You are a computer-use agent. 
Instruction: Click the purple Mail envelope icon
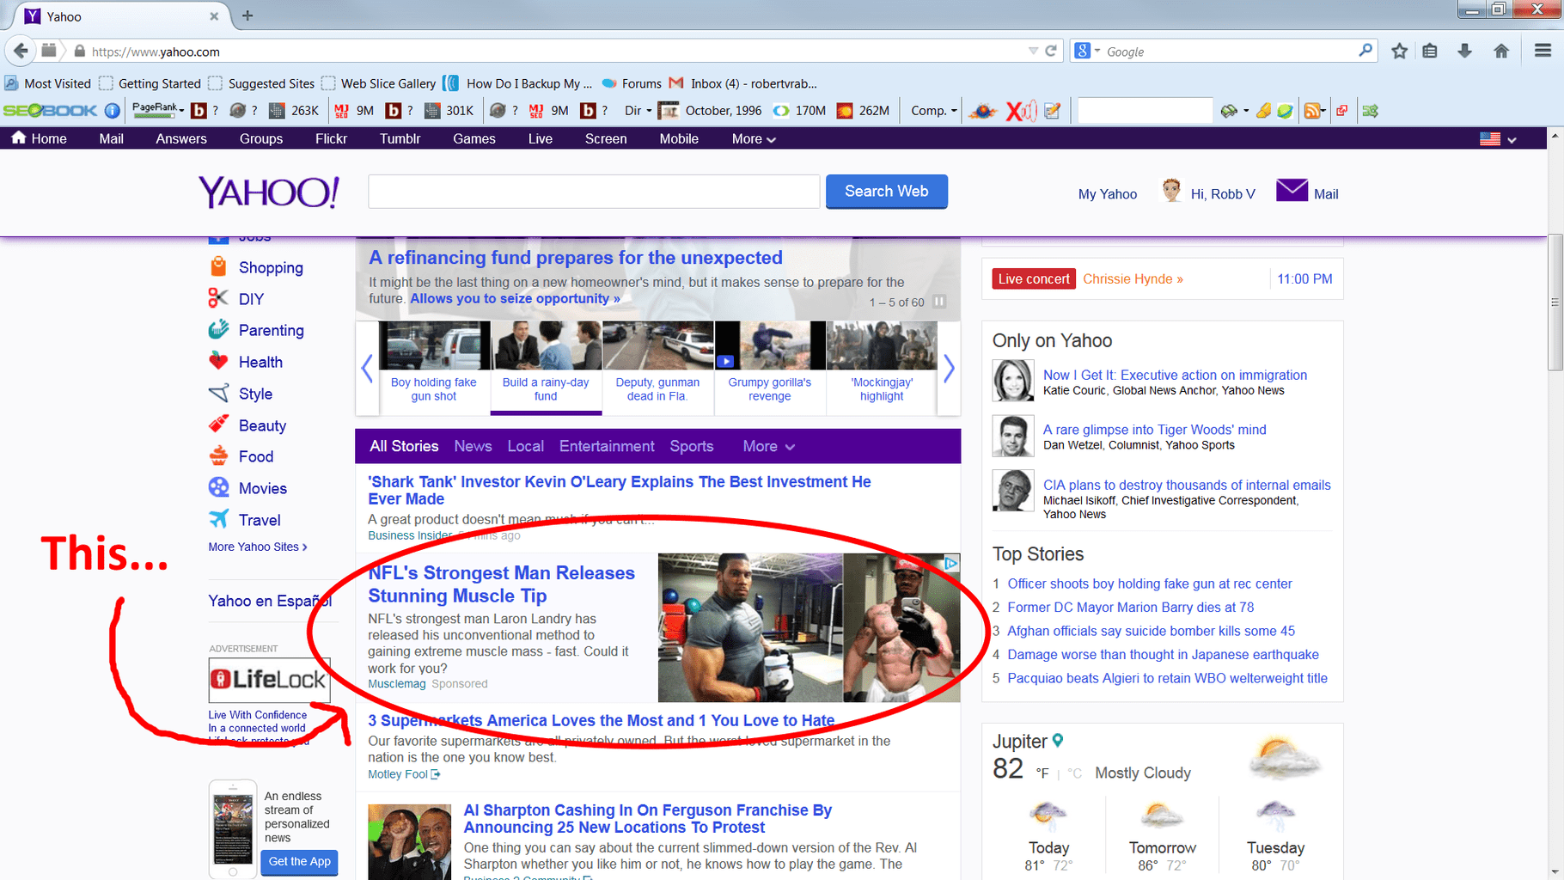[1292, 190]
